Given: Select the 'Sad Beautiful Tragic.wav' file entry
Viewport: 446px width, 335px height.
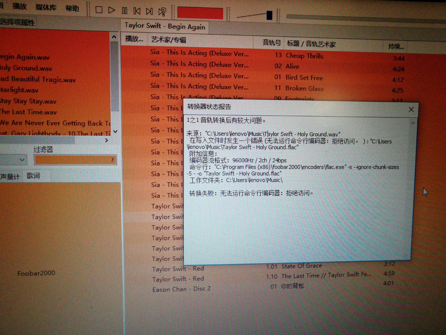Looking at the screenshot, I should tap(38, 79).
